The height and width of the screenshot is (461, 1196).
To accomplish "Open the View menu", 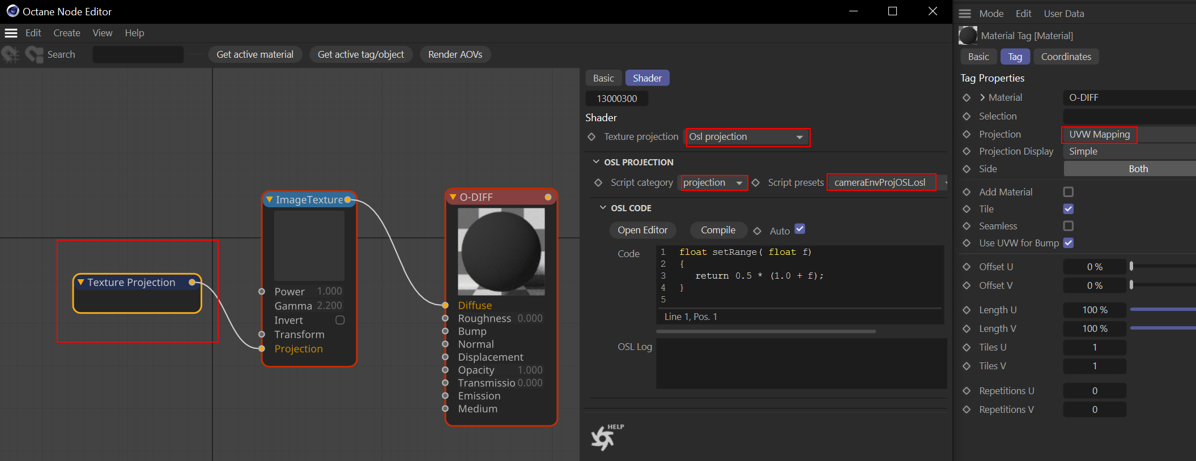I will 103,33.
